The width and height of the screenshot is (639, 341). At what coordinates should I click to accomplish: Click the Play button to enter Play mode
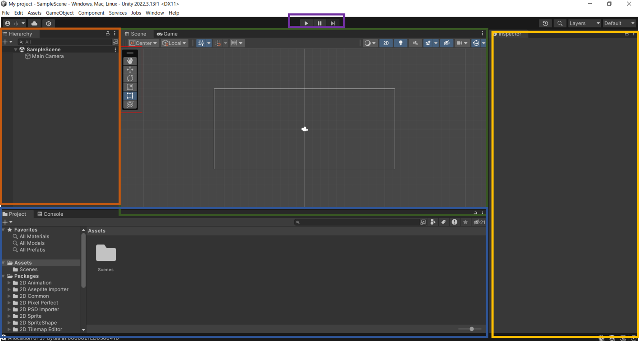click(x=306, y=23)
